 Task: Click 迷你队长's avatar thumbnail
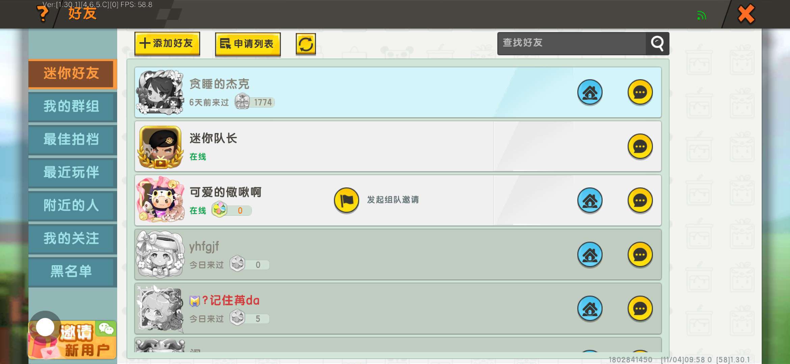point(160,147)
